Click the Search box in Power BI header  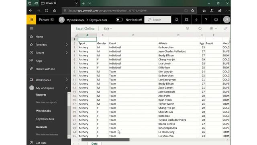[157, 20]
